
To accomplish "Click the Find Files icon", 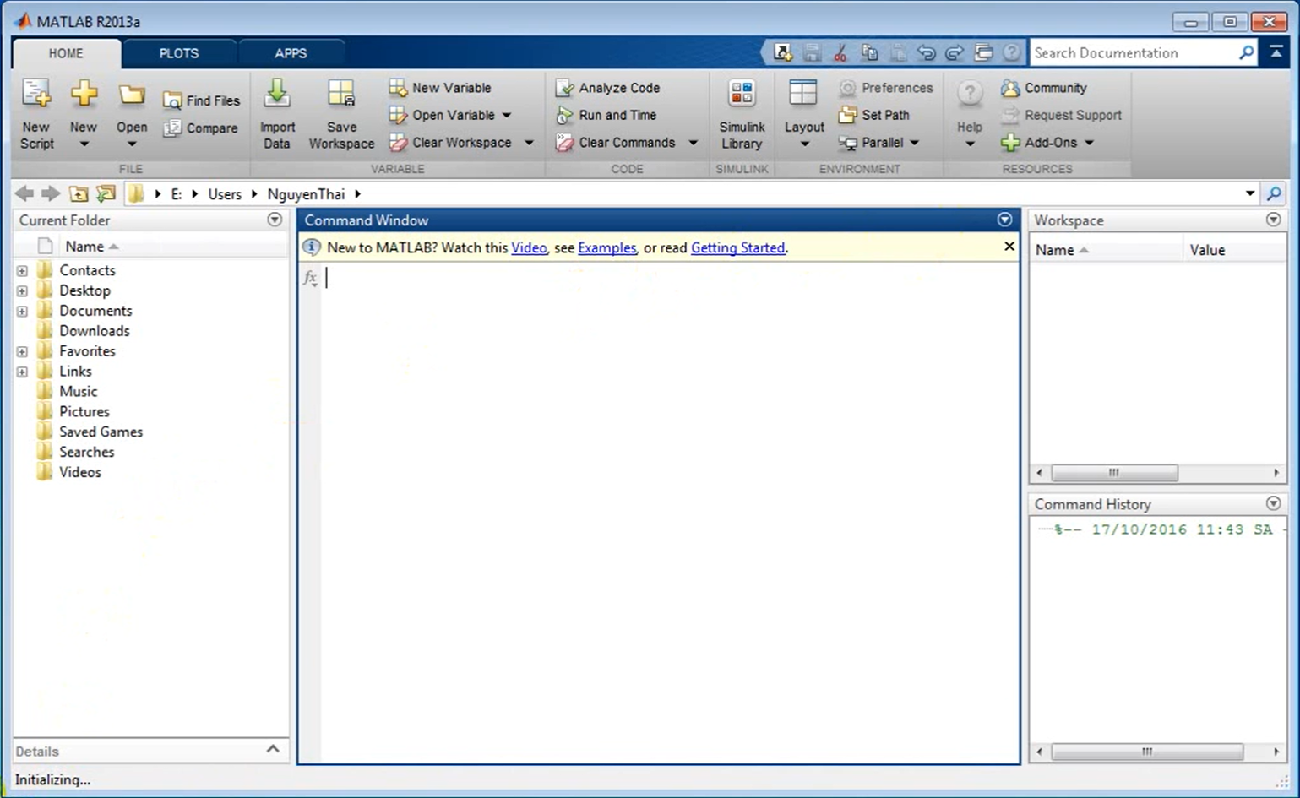I will pyautogui.click(x=172, y=100).
